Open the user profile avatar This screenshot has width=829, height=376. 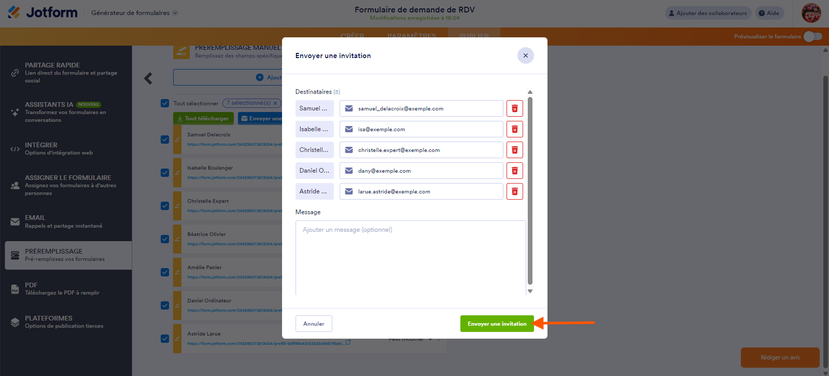(x=811, y=13)
